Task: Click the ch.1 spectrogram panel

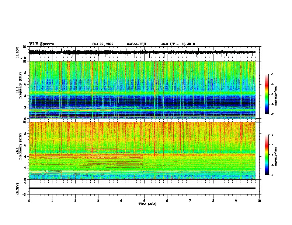Action: 142,90
